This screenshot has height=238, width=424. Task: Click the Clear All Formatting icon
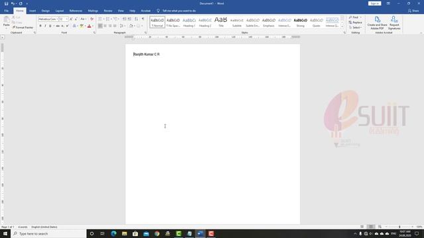click(x=91, y=19)
